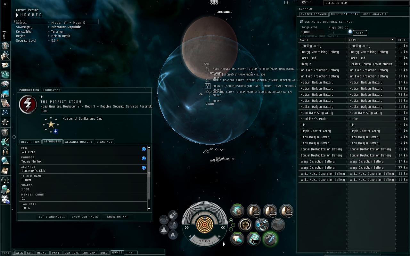Switch to the Moon Analysis tab
The width and height of the screenshot is (410, 256).
coord(375,14)
